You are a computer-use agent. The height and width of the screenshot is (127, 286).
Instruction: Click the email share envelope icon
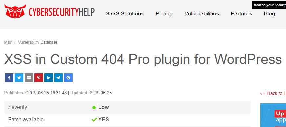tap(29, 78)
